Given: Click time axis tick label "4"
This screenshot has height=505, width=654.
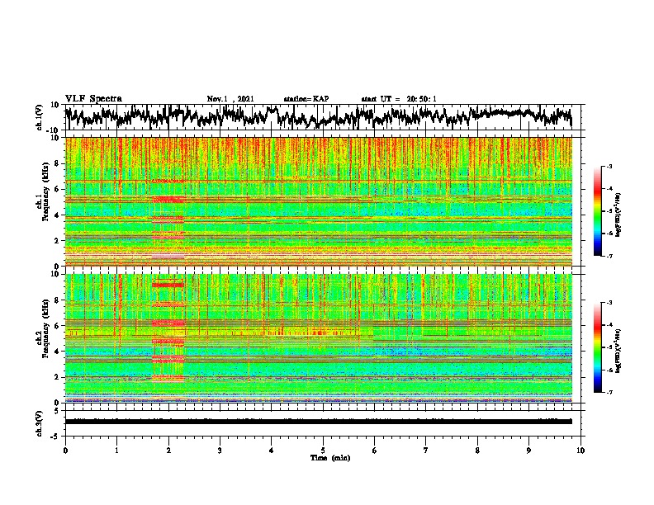Looking at the screenshot, I should [272, 451].
